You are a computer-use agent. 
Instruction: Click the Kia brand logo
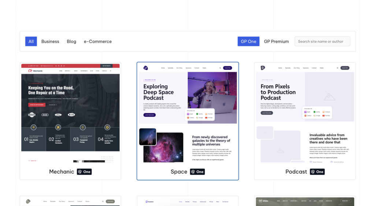71,115
